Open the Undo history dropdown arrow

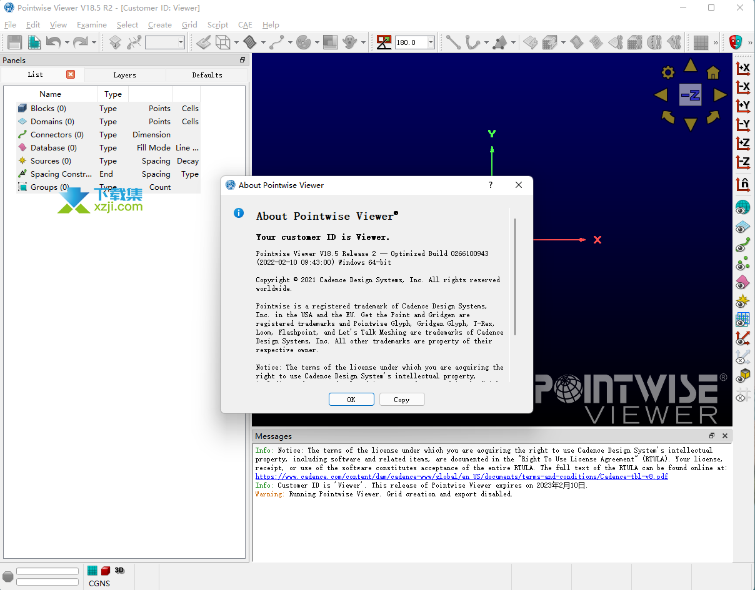tap(66, 43)
